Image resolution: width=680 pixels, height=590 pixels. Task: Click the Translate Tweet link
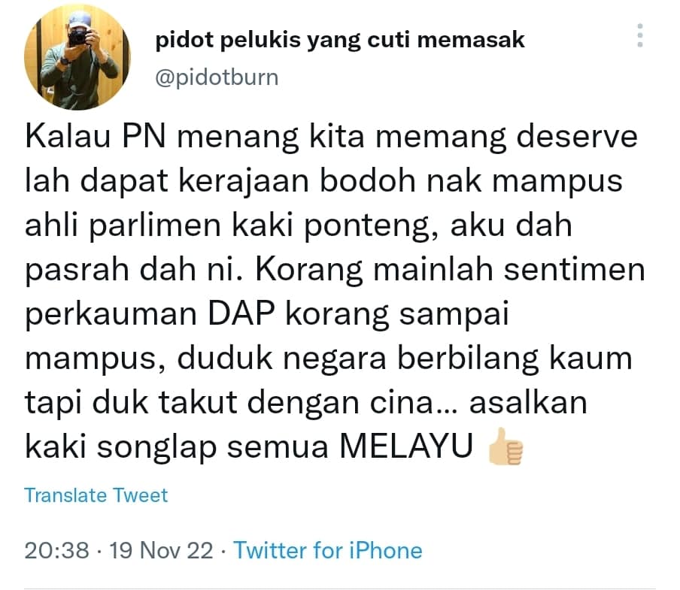click(96, 495)
